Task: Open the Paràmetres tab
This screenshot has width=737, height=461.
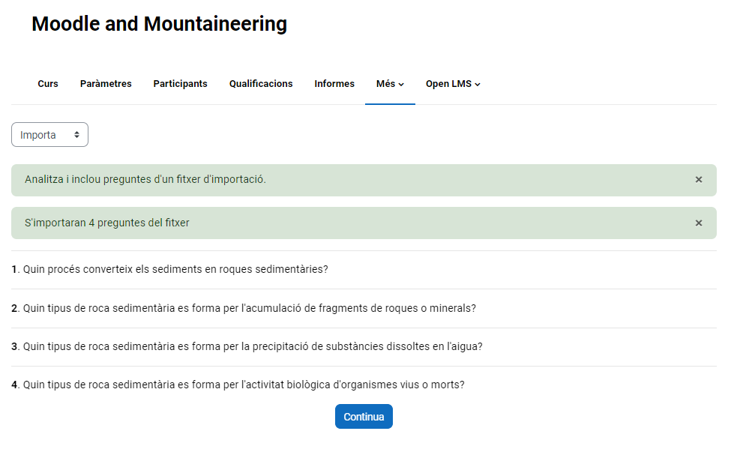Action: pos(106,84)
